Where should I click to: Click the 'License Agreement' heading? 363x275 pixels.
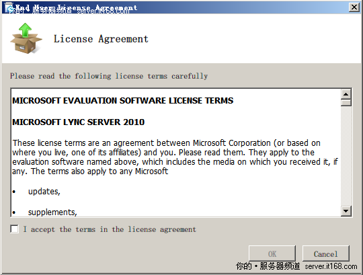pyautogui.click(x=101, y=39)
